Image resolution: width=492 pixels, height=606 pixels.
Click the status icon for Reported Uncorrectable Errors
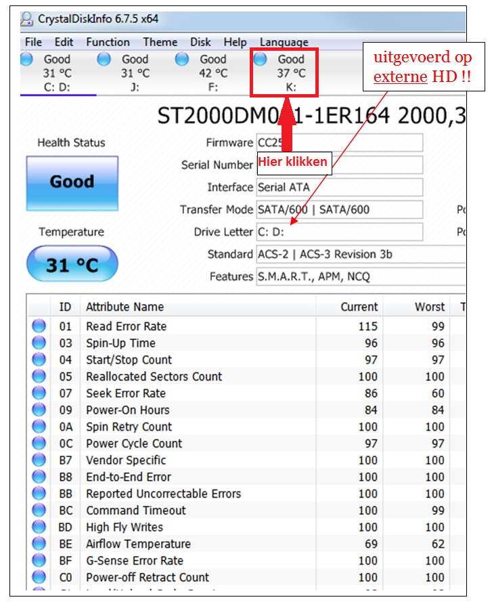pos(39,494)
